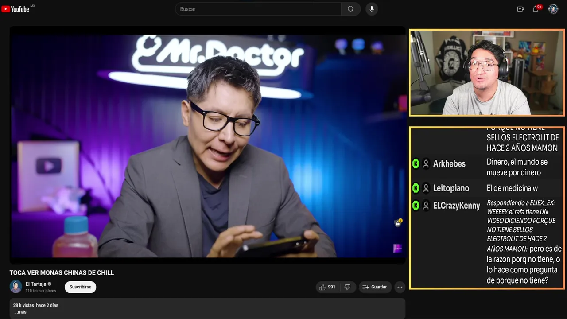Open the El Tartaja channel name link
The height and width of the screenshot is (319, 567).
coord(36,284)
